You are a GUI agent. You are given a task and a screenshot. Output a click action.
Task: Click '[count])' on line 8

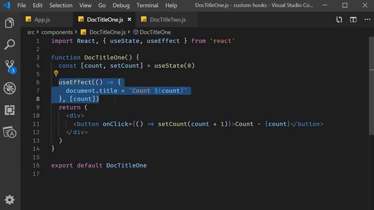84,99
